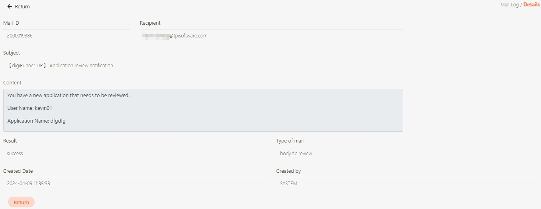Screen dimensions: 541x209
Task: Click the Application Name: dfgdfg line
Action: click(x=37, y=121)
